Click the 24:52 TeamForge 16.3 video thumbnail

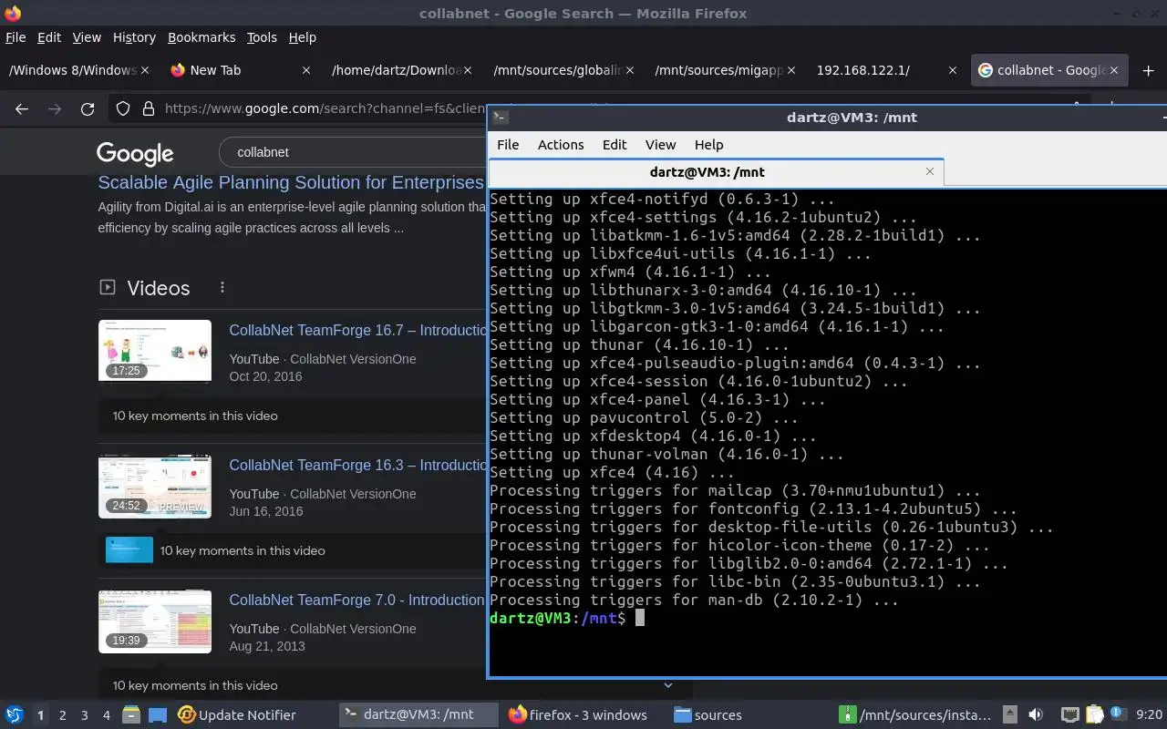click(x=155, y=486)
